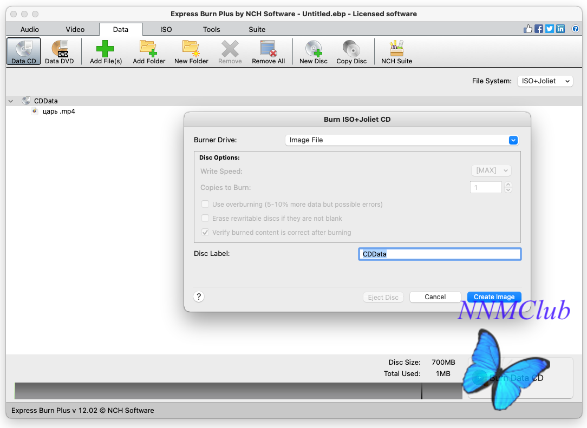Screen dimensions: 587x428
Task: Collapse the CDData tree node chevron
Action: (x=11, y=101)
